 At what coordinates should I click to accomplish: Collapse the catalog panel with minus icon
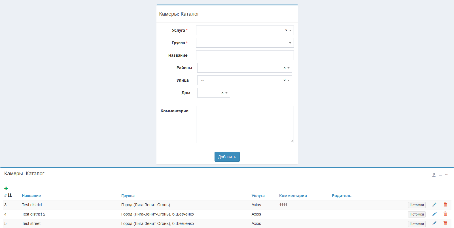440,175
